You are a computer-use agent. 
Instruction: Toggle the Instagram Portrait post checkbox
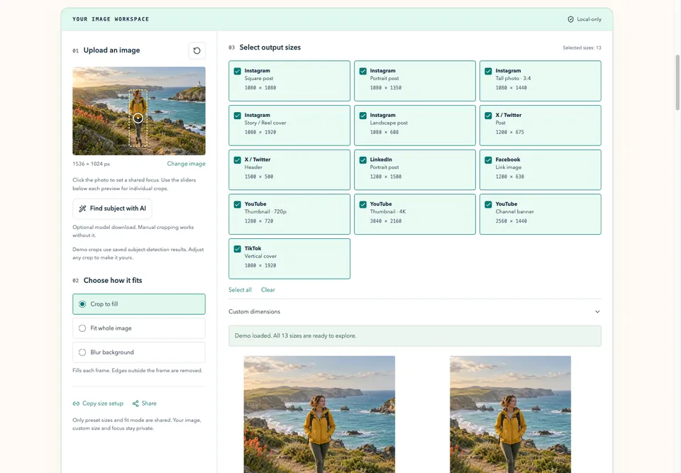[x=362, y=71]
